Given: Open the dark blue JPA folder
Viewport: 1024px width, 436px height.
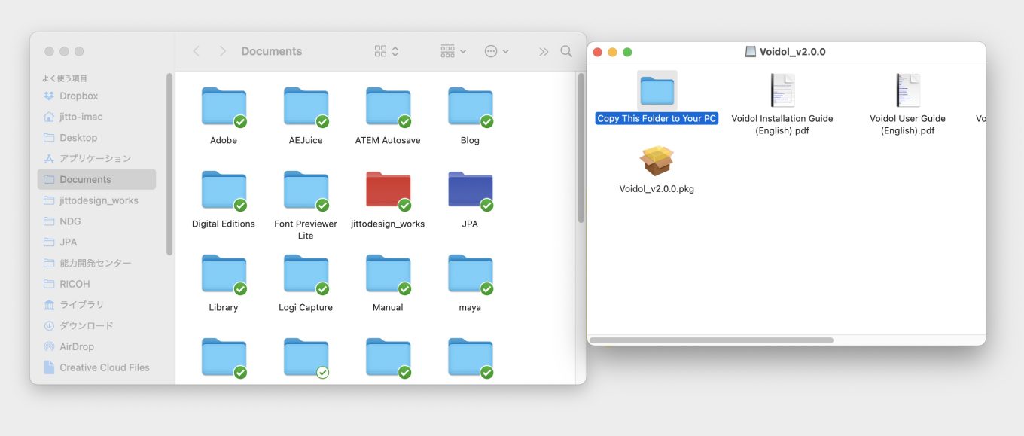Looking at the screenshot, I should pos(470,191).
